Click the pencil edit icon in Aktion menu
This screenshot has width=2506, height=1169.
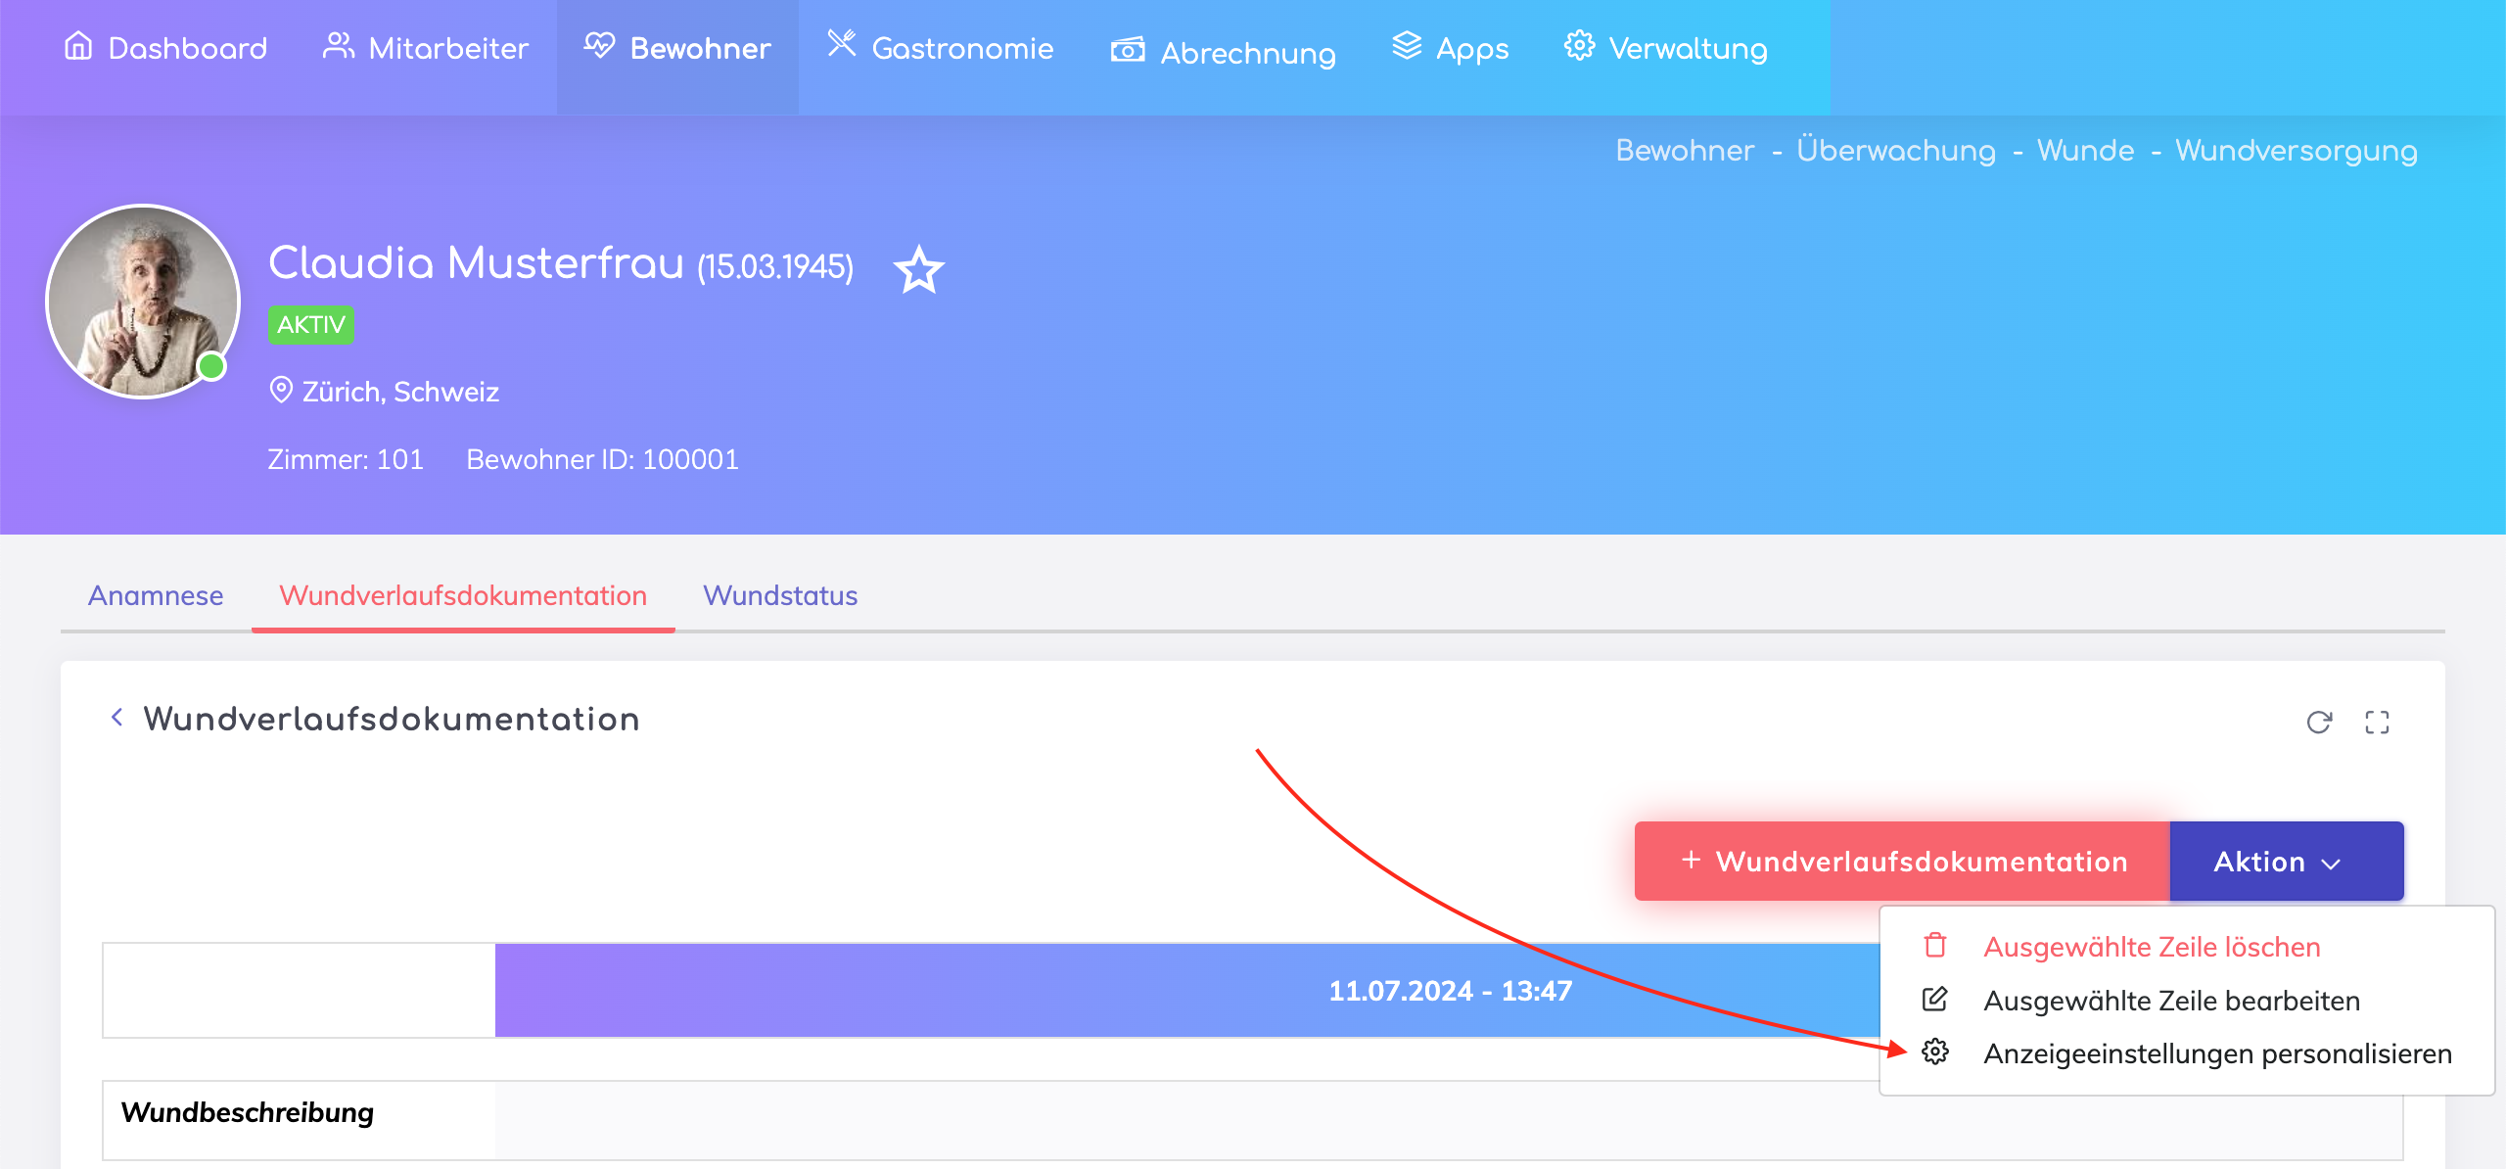(x=1935, y=1000)
